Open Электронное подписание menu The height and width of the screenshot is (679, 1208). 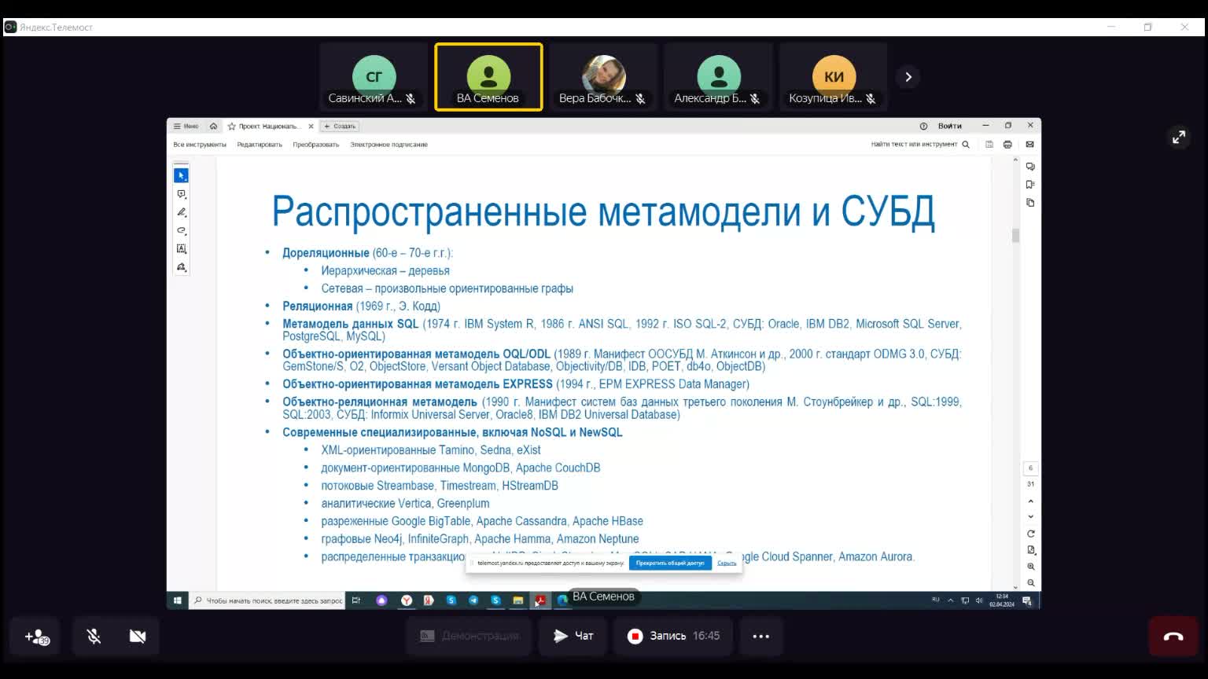point(389,145)
